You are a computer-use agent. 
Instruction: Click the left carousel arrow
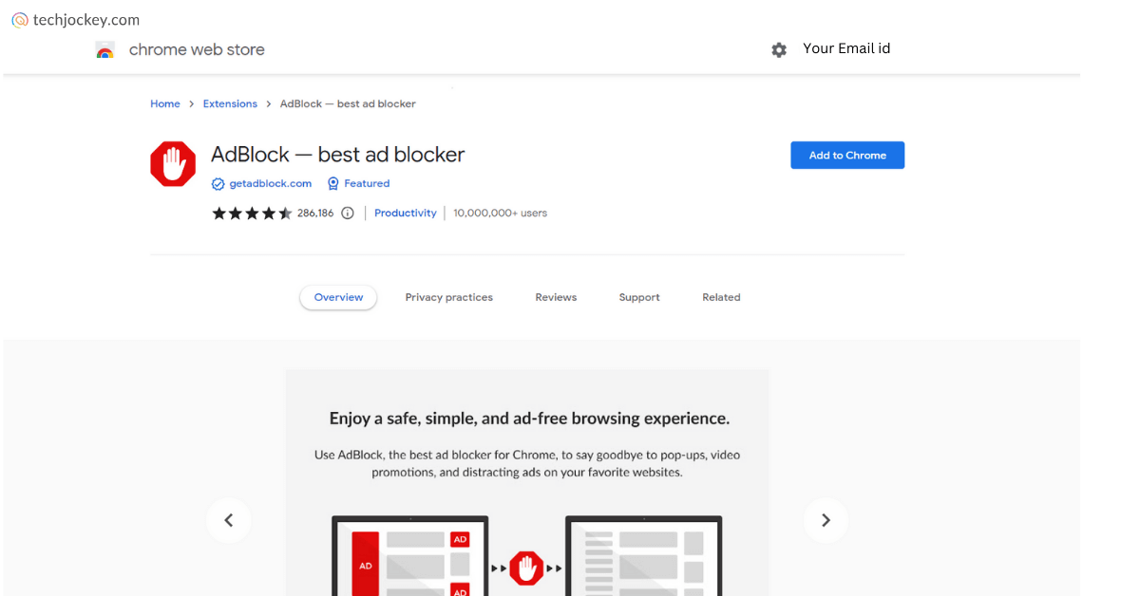pyautogui.click(x=229, y=520)
